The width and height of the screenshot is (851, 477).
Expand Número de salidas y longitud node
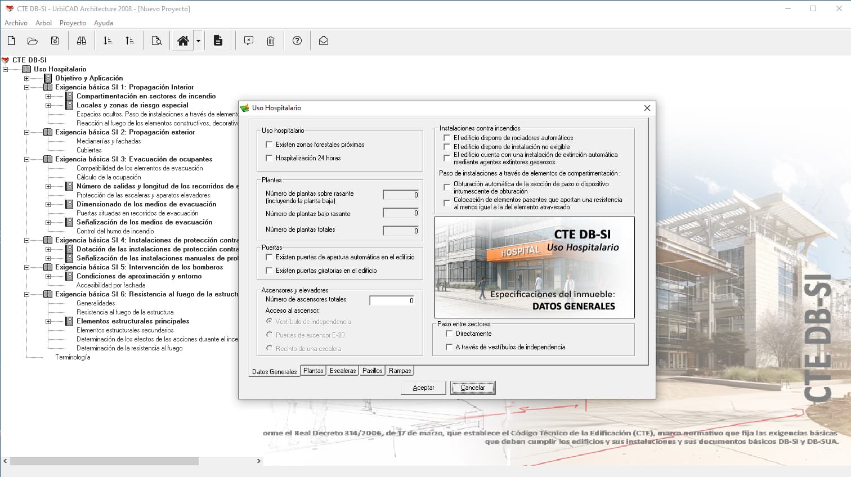point(48,186)
